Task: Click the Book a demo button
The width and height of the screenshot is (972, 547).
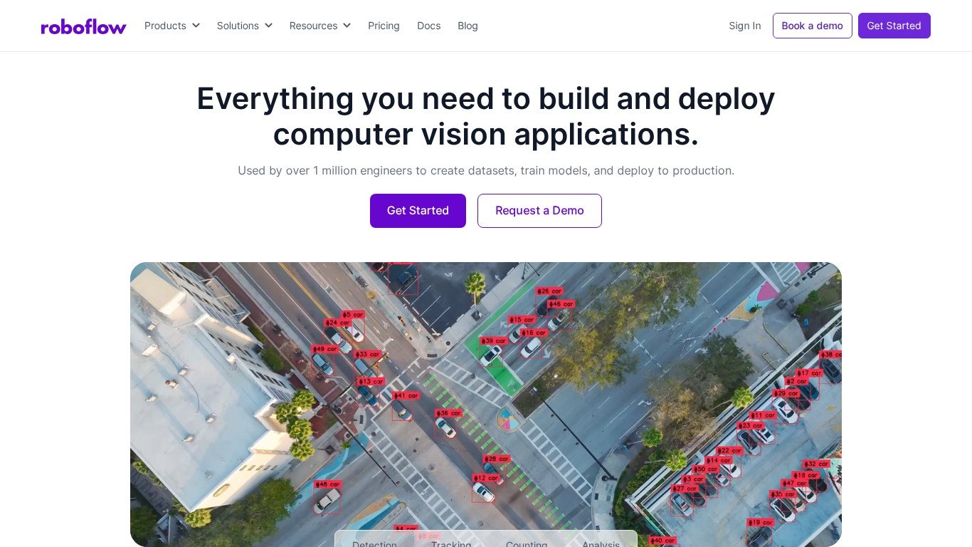Action: 812,26
